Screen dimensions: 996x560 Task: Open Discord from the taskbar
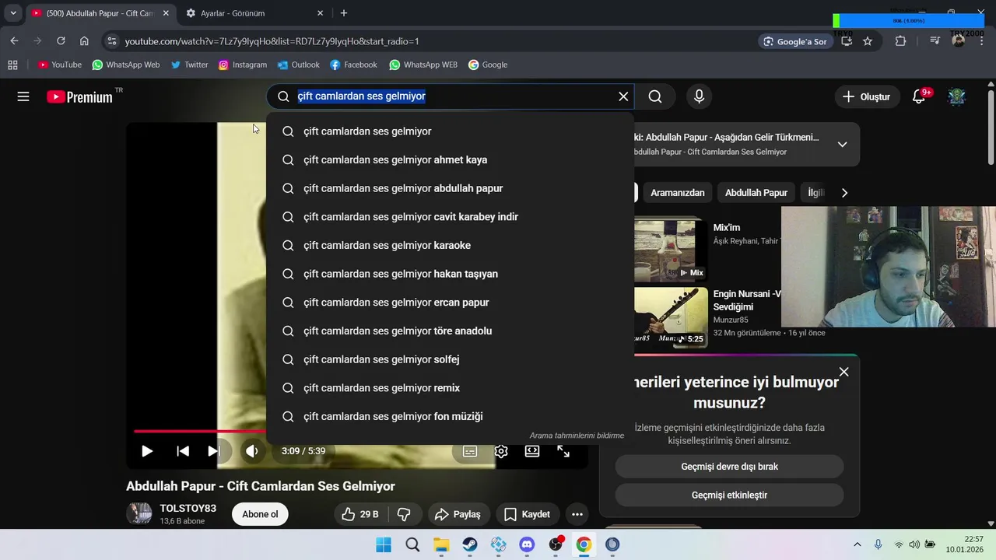527,544
